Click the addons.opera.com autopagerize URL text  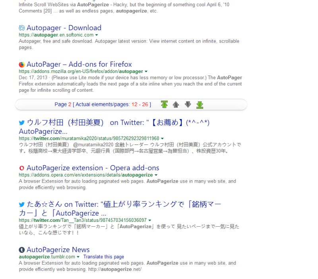click(x=86, y=175)
